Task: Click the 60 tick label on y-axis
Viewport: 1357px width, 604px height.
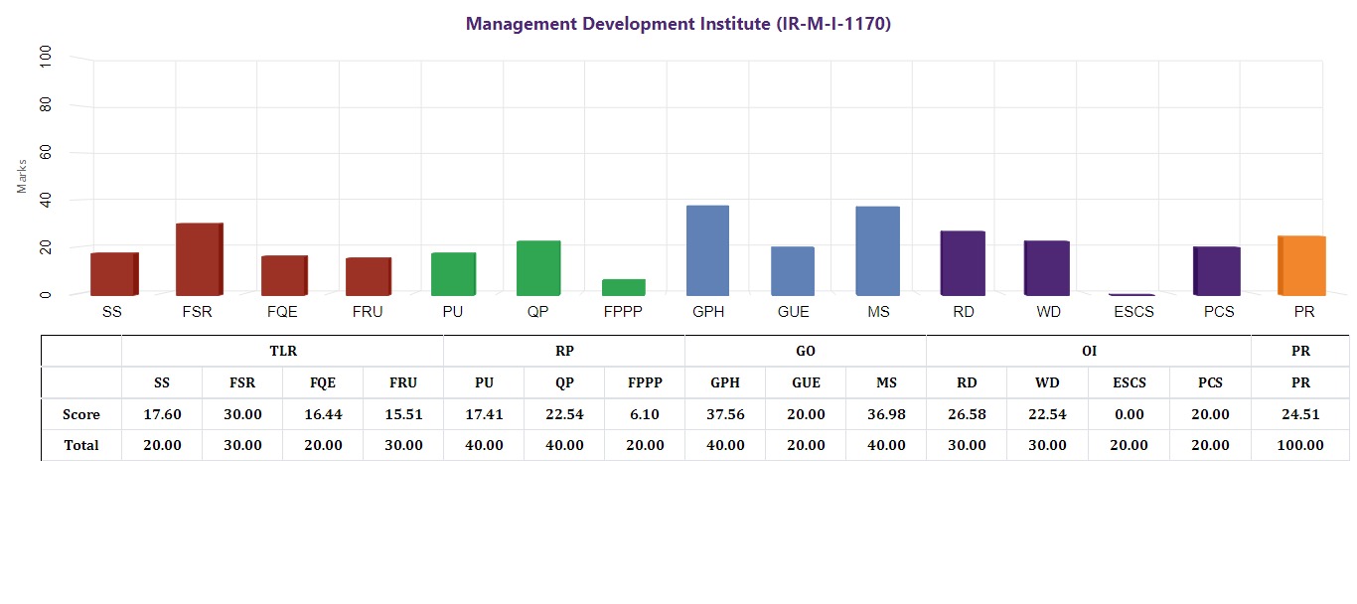Action: click(x=45, y=153)
